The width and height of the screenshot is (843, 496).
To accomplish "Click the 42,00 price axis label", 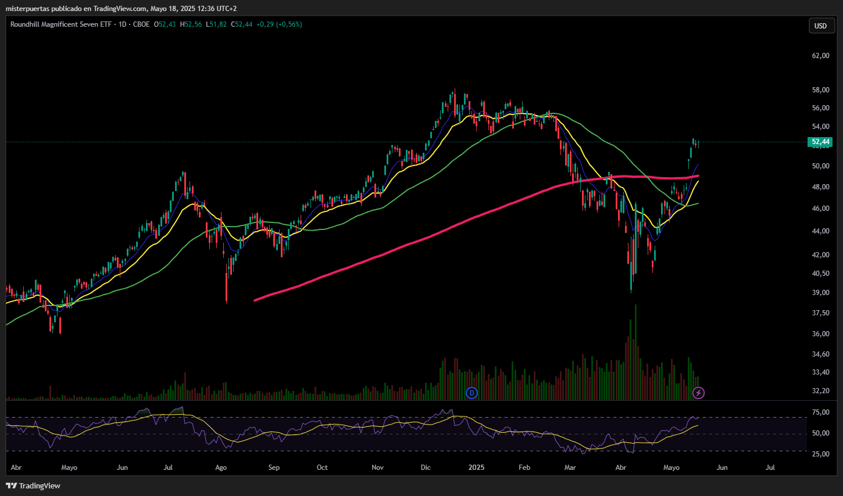I will pyautogui.click(x=820, y=255).
